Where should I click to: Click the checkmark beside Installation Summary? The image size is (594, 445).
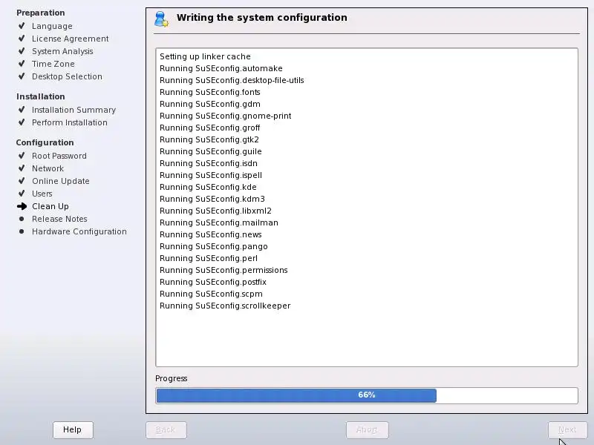click(22, 110)
